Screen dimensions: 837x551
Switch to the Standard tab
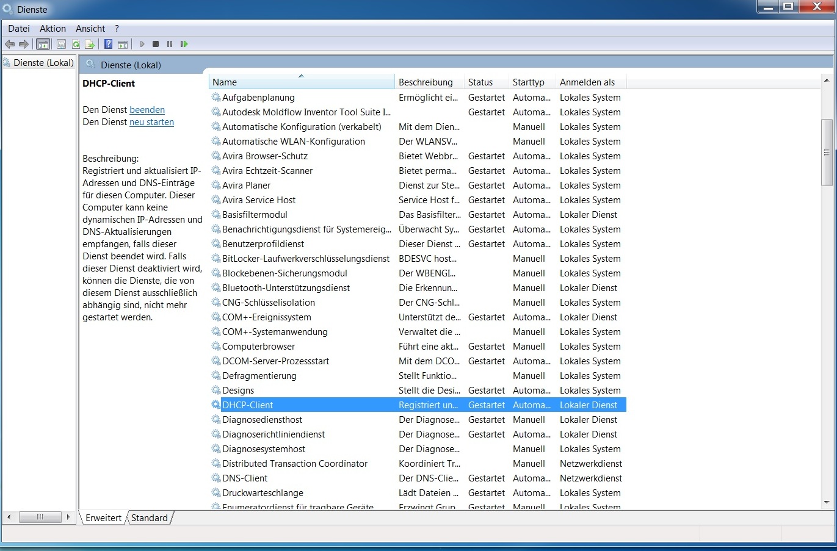click(x=150, y=518)
